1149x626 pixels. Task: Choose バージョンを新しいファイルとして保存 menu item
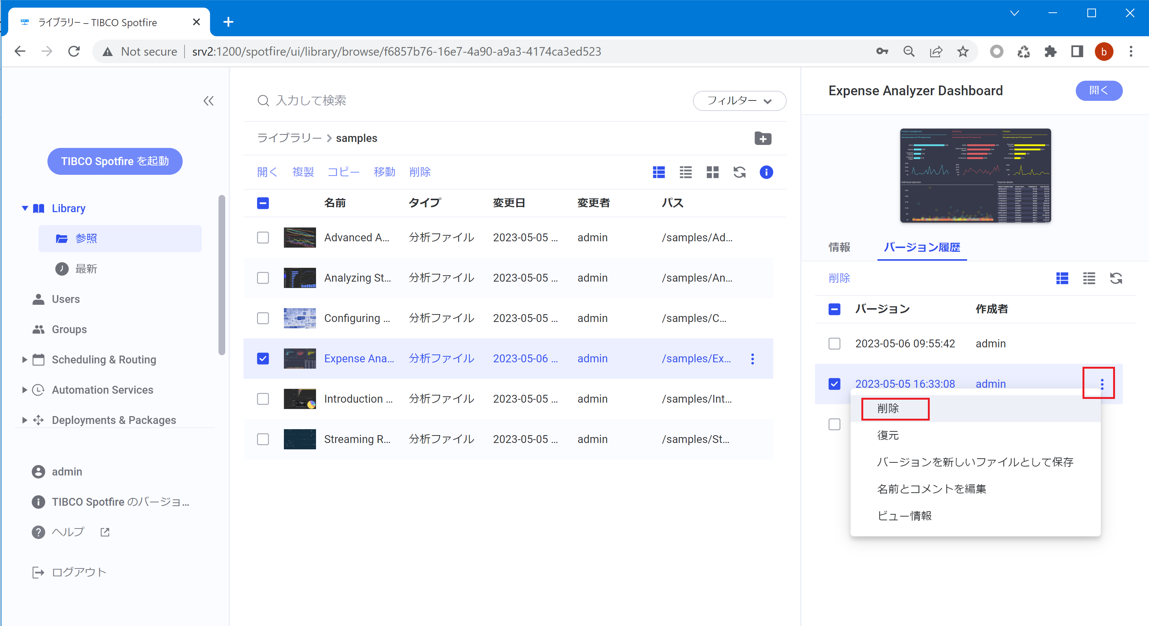tap(975, 462)
